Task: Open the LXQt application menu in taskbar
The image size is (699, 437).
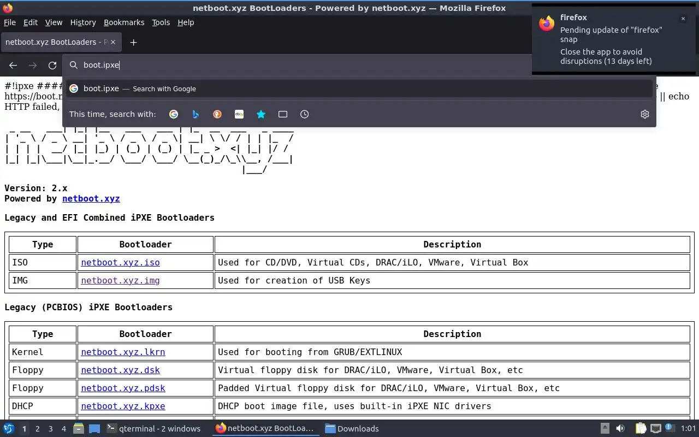Action: 9,428
